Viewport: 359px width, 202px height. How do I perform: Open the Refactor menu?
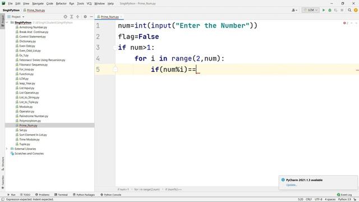coord(61,3)
